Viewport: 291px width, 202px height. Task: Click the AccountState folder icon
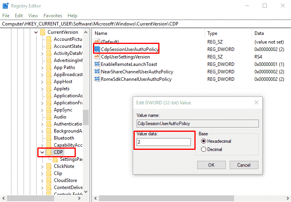(x=49, y=46)
